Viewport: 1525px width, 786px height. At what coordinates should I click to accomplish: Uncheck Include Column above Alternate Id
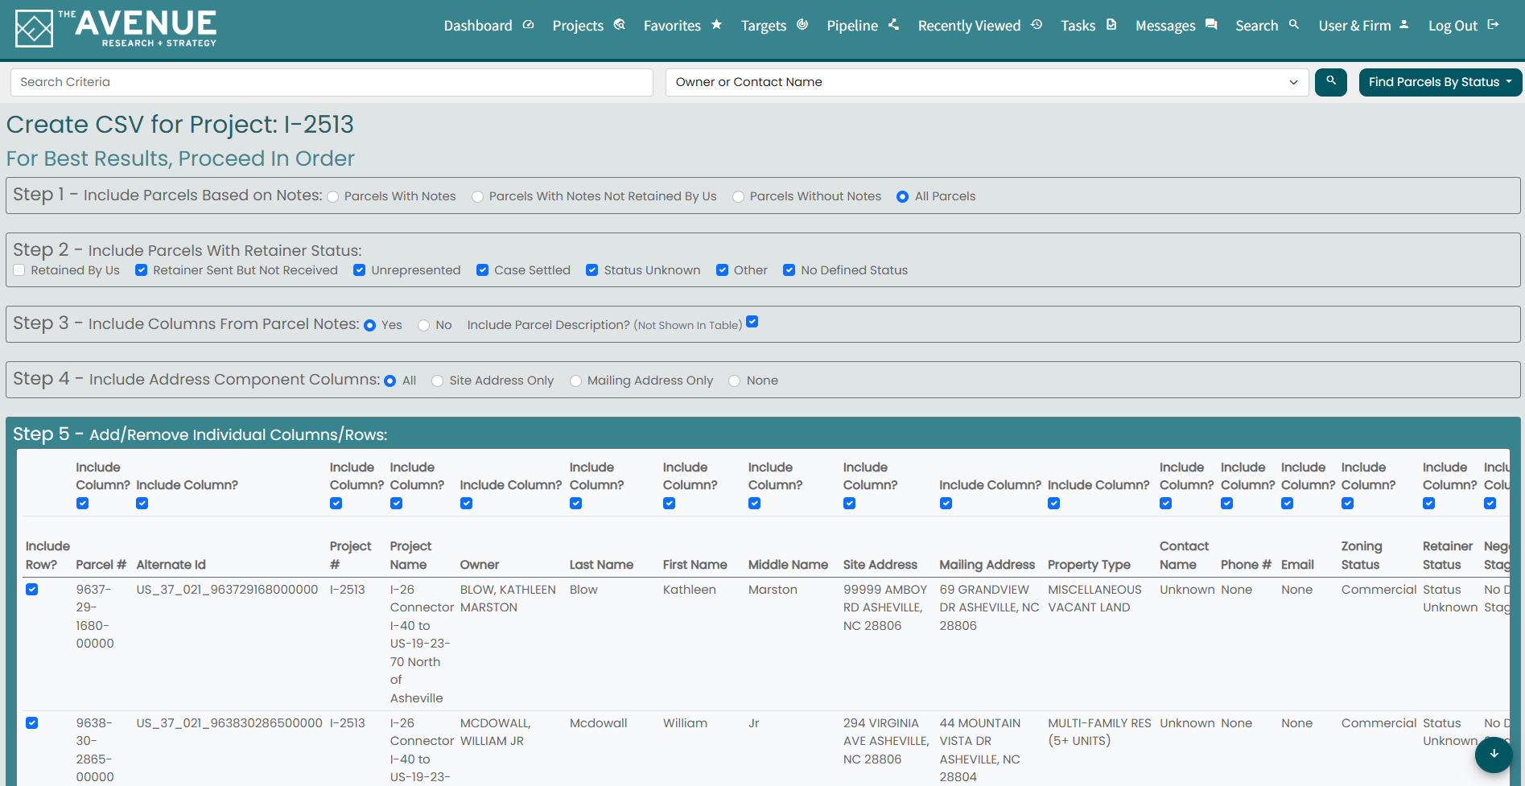tap(142, 504)
